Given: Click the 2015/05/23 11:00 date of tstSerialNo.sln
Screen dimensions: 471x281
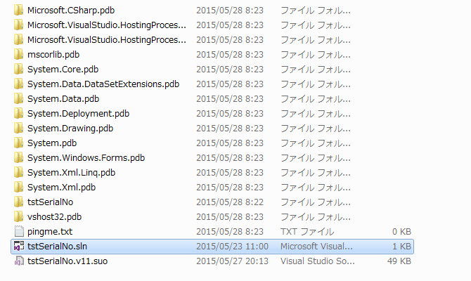Looking at the screenshot, I should click(232, 247).
